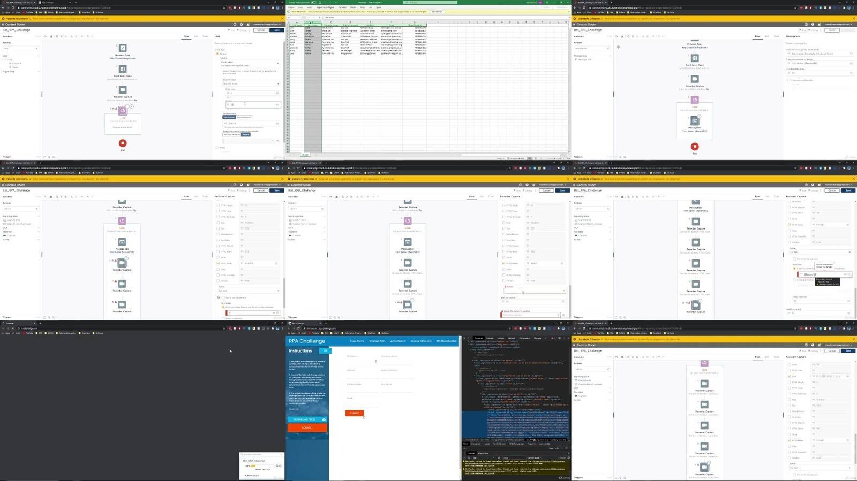Click Enable Editing in Excel protected view bar
The height and width of the screenshot is (481, 857).
[437, 11]
